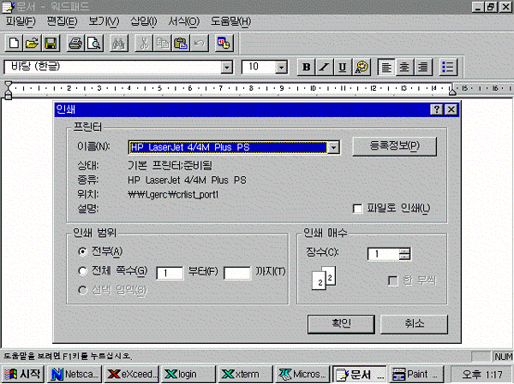The image size is (514, 384).
Task: Click the right margin marker on the ruler
Action: [x=452, y=91]
